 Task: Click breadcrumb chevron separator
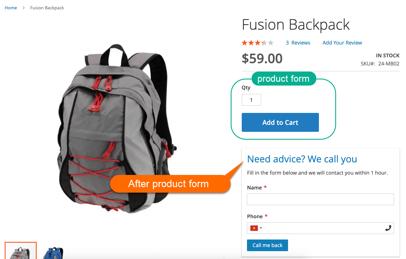[24, 8]
